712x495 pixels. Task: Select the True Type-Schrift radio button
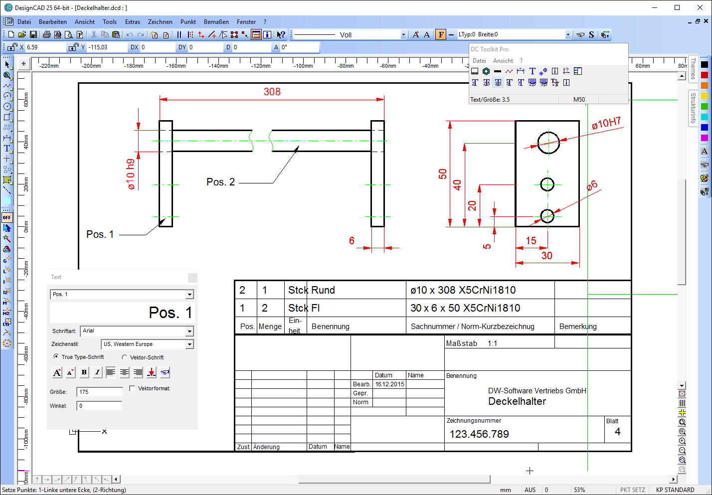[x=56, y=357]
